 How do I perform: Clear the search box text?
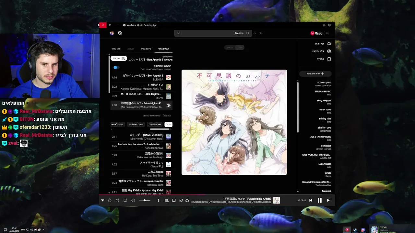[178, 33]
